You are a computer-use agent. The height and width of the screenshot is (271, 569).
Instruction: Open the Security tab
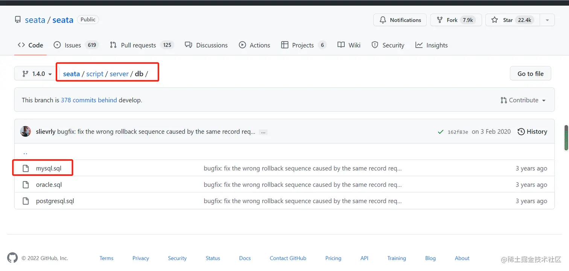(x=388, y=45)
